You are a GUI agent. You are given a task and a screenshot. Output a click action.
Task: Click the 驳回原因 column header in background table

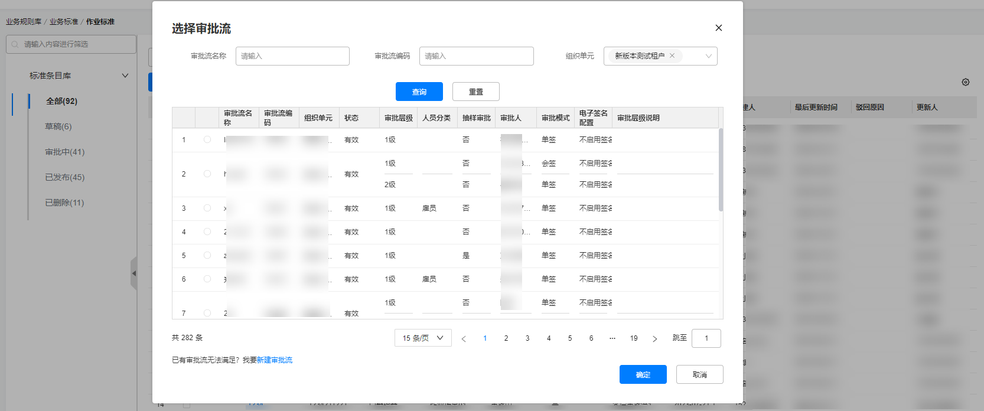pyautogui.click(x=870, y=107)
